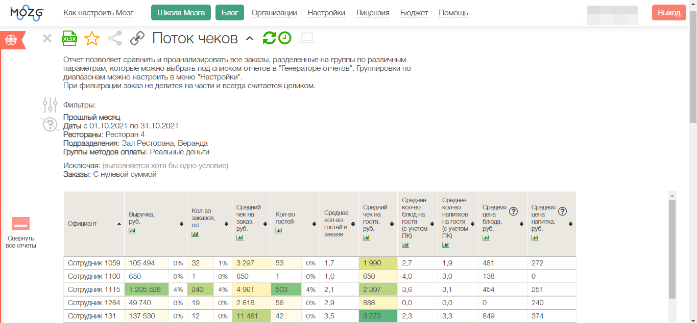
Task: Collapse all reports with red minus button
Action: 21,224
